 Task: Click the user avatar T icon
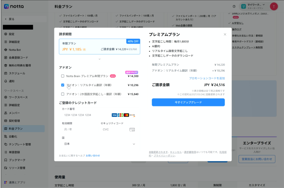[x=274, y=6]
